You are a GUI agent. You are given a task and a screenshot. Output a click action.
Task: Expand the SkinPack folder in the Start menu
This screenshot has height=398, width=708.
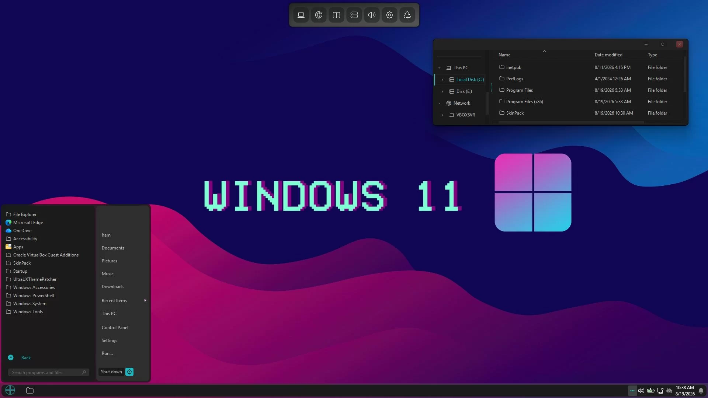pyautogui.click(x=22, y=263)
